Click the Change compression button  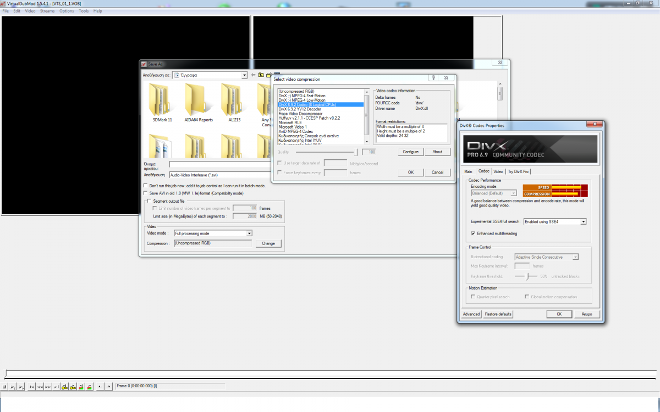tap(268, 243)
